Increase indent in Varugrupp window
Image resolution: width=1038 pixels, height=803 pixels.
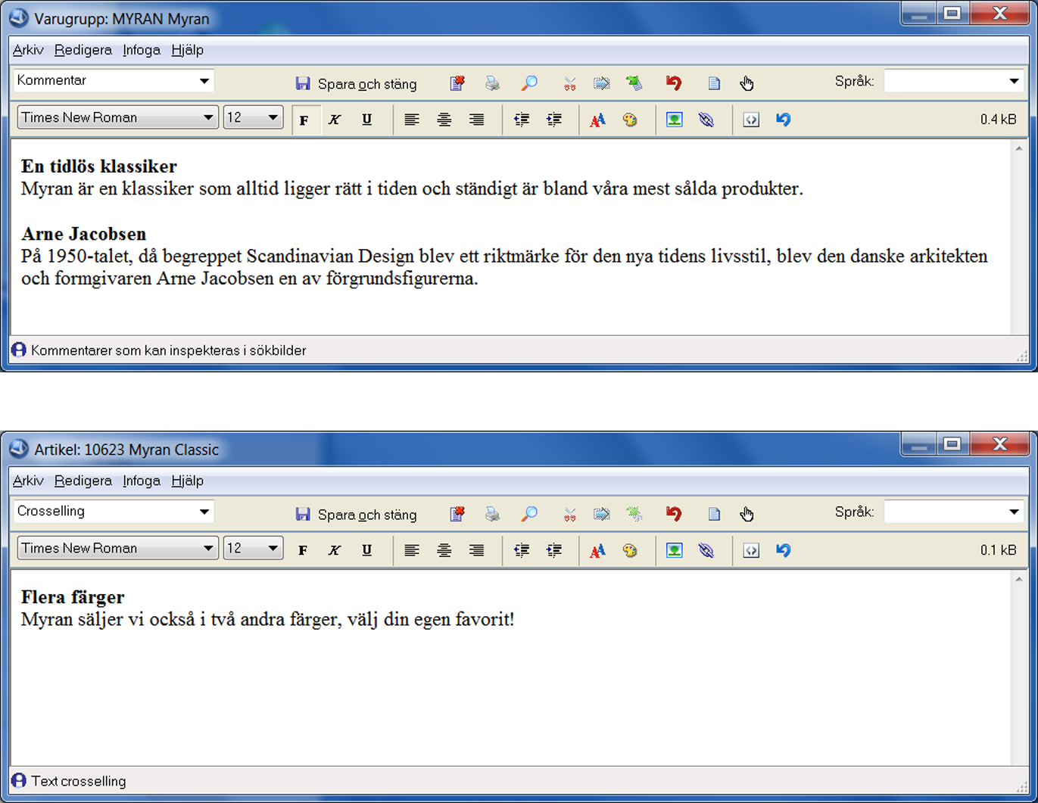tap(554, 120)
